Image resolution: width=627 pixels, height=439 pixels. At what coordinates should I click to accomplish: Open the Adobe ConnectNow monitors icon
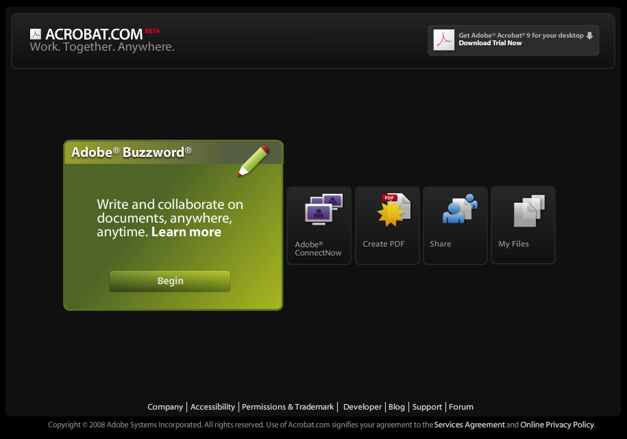click(323, 209)
